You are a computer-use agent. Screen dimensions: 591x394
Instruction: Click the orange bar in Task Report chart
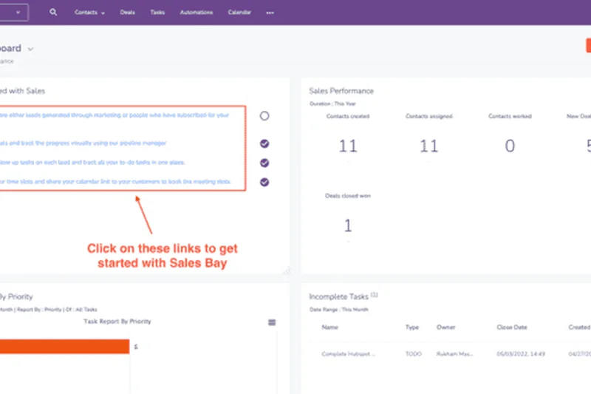[64, 347]
